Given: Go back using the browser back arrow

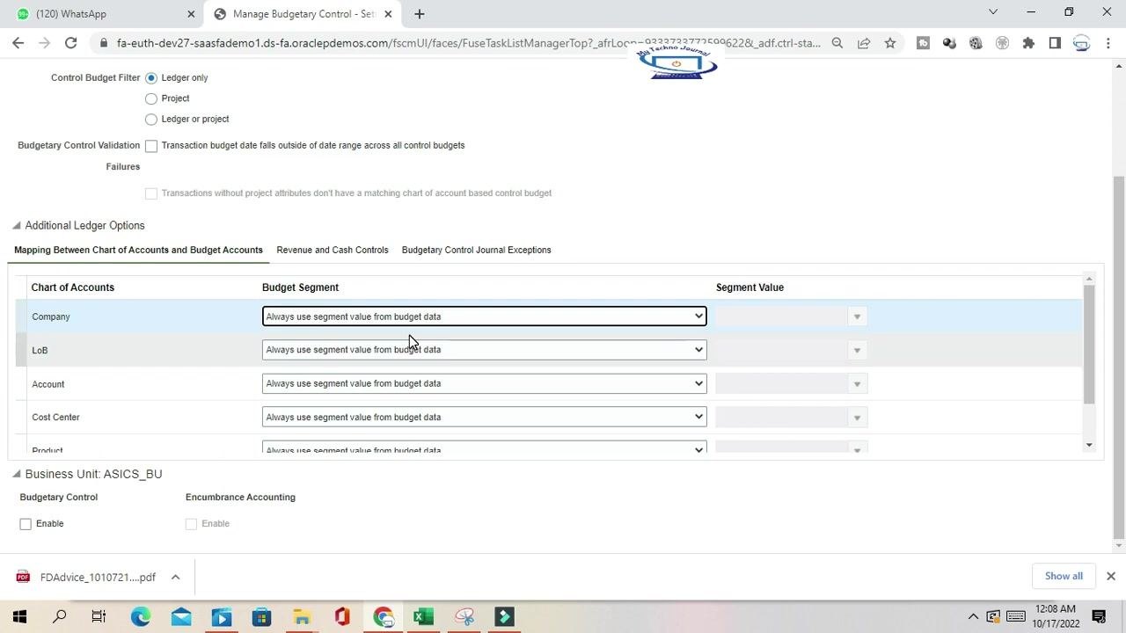Looking at the screenshot, I should [x=18, y=42].
